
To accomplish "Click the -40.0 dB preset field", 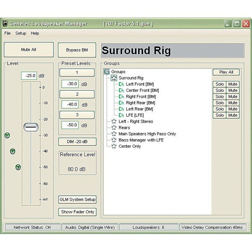I will (70, 105).
